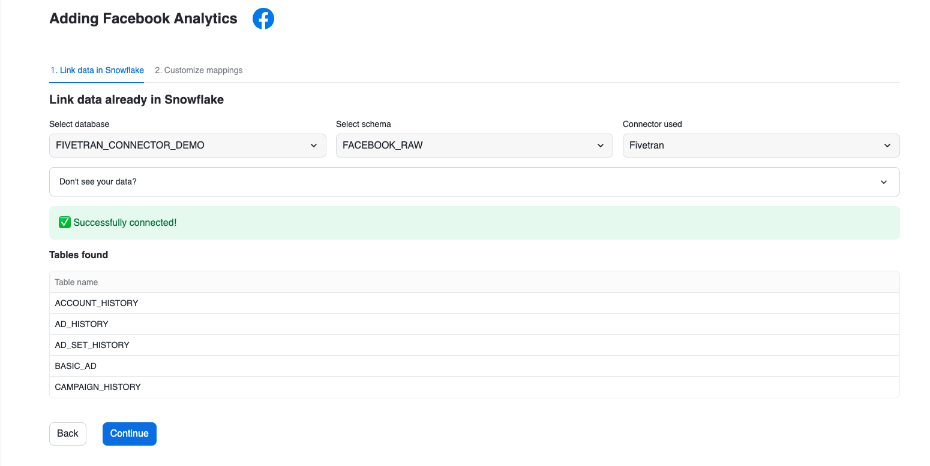The height and width of the screenshot is (466, 930).
Task: Select the CAMPAIGN_HISTORY table row
Action: pos(474,387)
